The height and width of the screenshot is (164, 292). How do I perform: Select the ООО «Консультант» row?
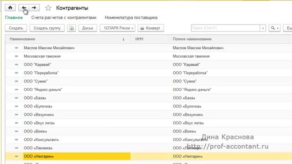(149, 140)
